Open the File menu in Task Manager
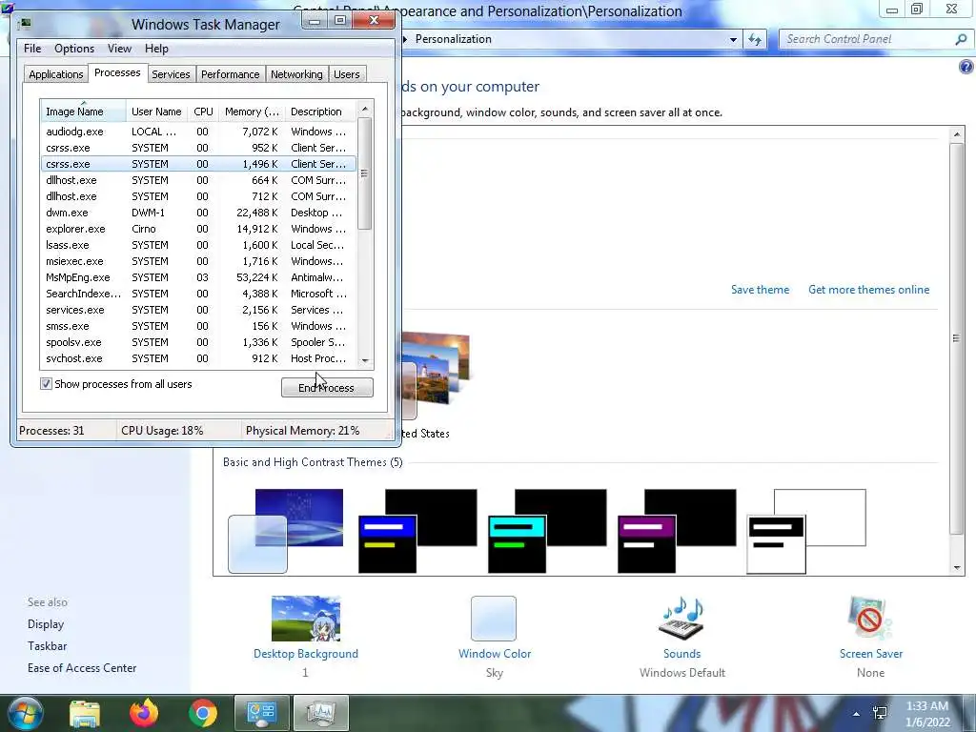The image size is (976, 732). (x=32, y=49)
